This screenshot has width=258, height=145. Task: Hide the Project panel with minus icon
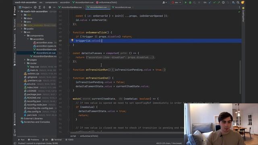tap(54, 7)
